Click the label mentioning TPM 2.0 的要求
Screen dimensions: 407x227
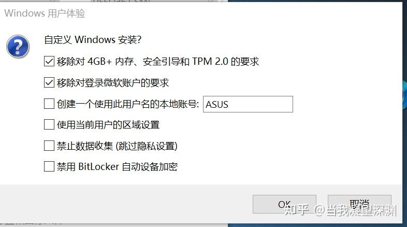pos(158,62)
